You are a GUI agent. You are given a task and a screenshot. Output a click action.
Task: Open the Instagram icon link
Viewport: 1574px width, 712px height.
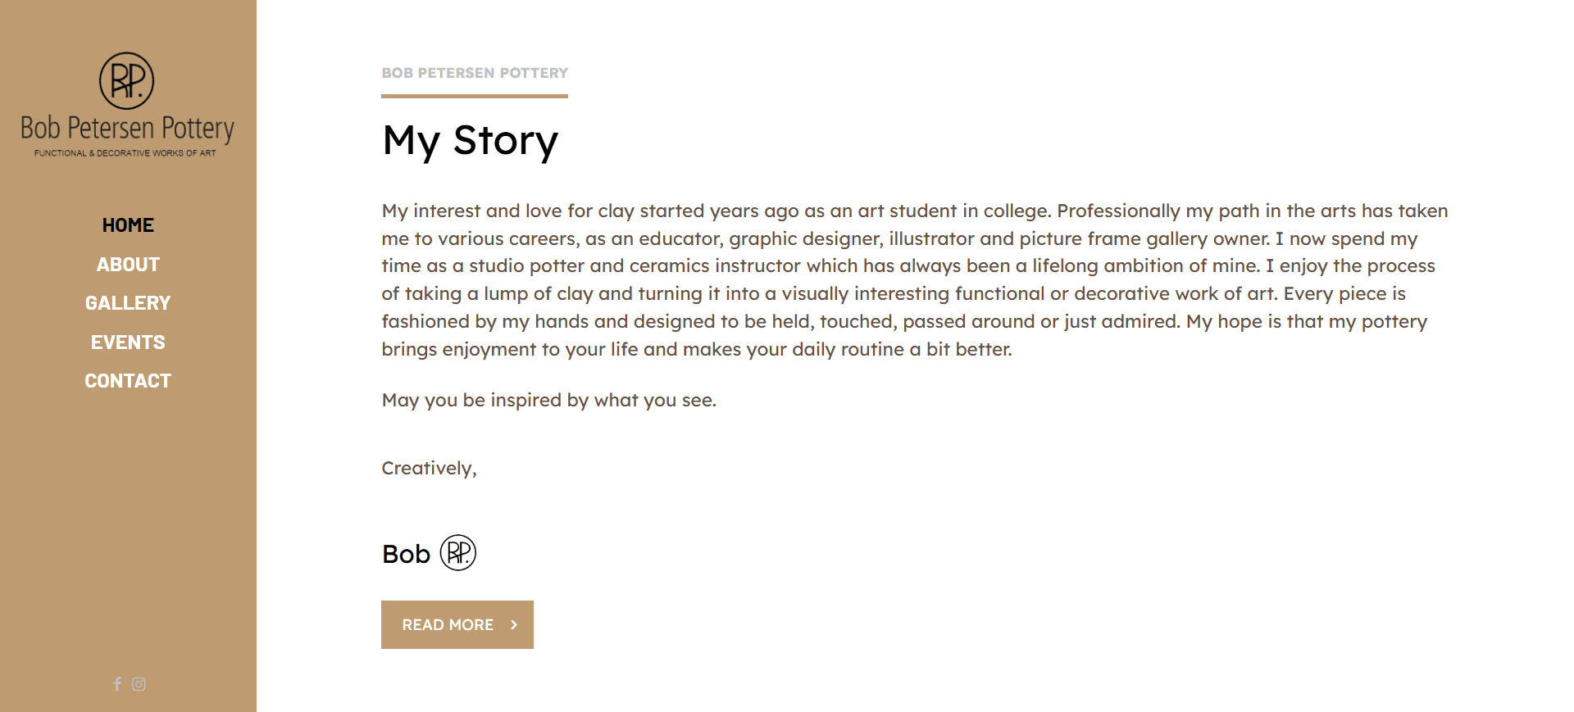[139, 684]
